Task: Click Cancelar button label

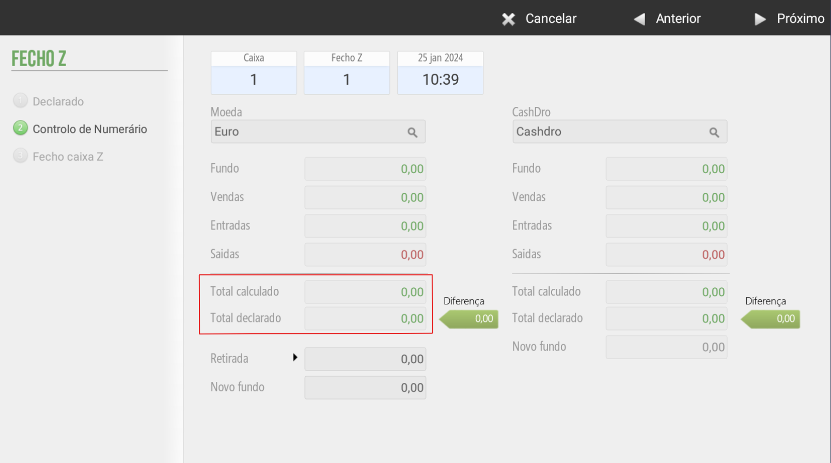Action: pyautogui.click(x=551, y=19)
